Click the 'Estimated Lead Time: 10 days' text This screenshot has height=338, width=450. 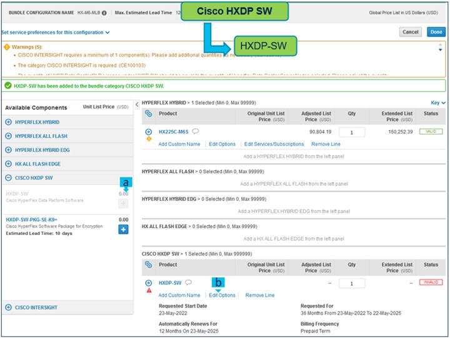39,233
